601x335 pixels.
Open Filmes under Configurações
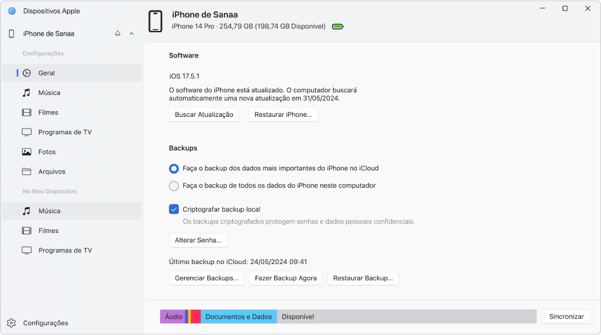coord(72,112)
